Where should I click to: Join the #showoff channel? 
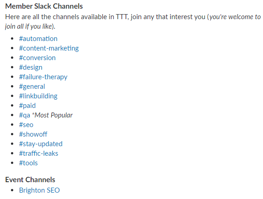tap(33, 134)
